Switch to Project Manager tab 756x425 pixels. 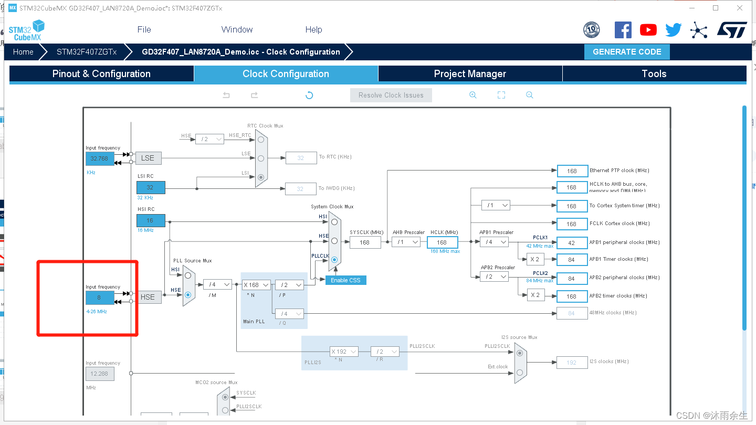point(470,73)
